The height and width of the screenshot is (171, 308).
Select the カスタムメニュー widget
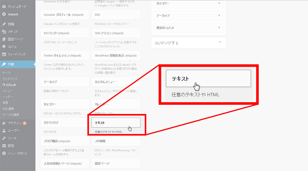(x=116, y=82)
